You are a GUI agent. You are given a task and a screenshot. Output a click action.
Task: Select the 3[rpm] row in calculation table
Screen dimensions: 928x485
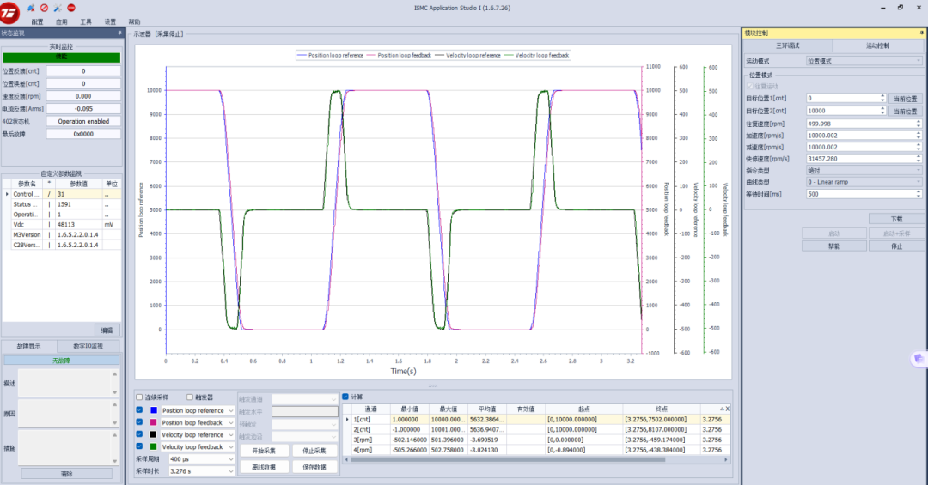(537, 440)
